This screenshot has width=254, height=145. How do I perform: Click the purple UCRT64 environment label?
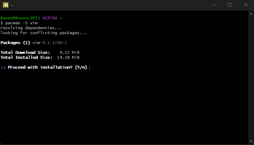tap(49, 18)
